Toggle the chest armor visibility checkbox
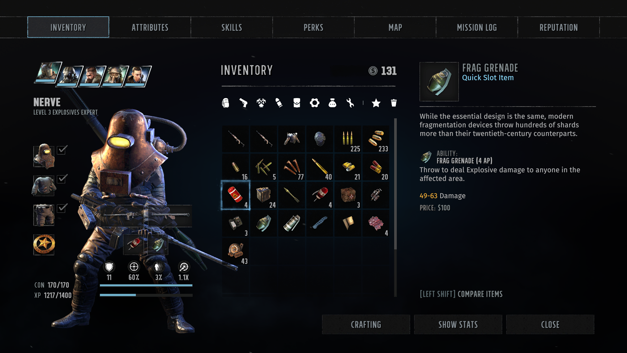Screen dimensions: 627x353 (62, 179)
